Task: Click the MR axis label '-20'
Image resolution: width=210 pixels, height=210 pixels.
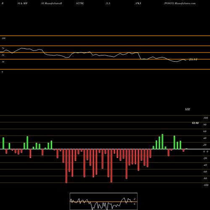Action: tap(205, 158)
